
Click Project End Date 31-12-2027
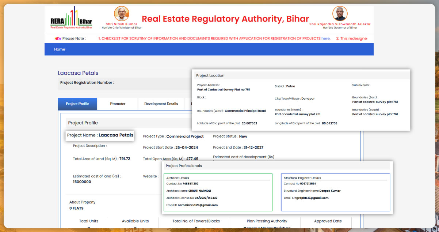point(238,147)
